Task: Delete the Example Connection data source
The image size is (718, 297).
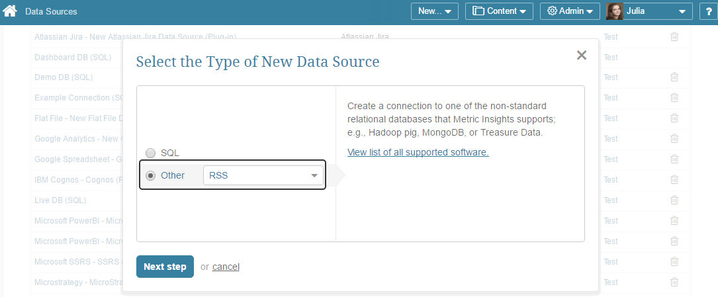Action: click(x=674, y=97)
